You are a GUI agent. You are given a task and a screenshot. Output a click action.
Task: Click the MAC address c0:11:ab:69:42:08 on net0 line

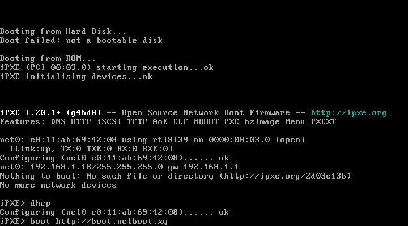[x=73, y=140]
